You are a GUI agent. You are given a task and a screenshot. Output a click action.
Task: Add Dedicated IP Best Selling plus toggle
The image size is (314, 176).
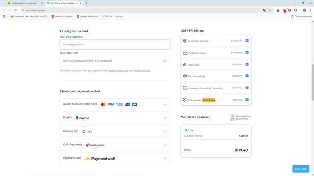click(x=247, y=100)
